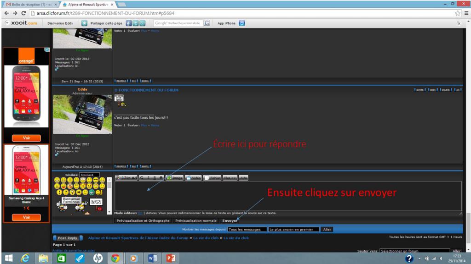Image resolution: width=471 pixels, height=264 pixels.
Task: Open the Tous les messages dropdown
Action: (x=247, y=230)
